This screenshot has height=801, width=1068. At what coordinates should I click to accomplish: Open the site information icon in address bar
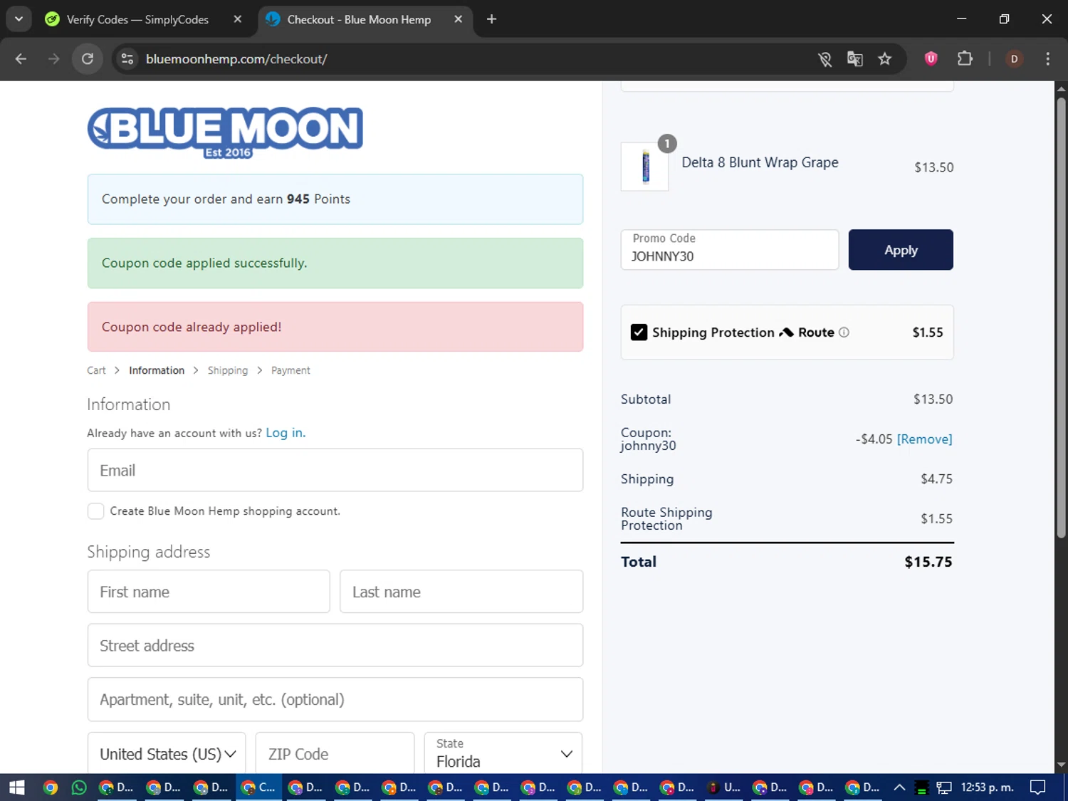(127, 59)
